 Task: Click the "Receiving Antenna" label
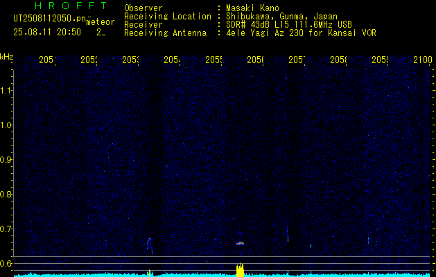pyautogui.click(x=165, y=33)
